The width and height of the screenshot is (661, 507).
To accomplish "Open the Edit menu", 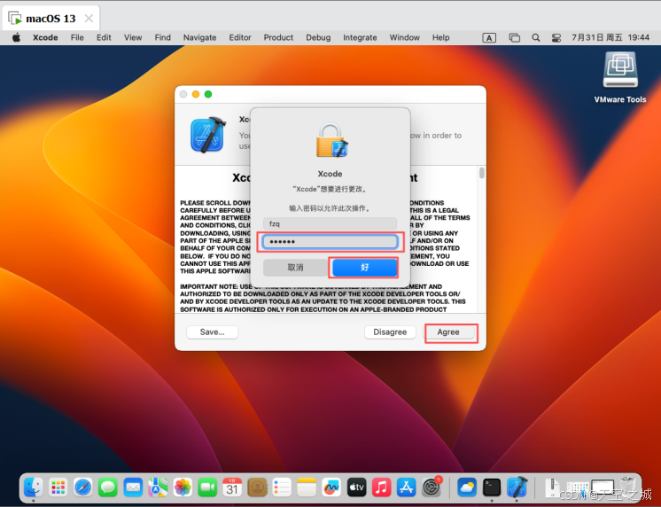I will (x=104, y=37).
